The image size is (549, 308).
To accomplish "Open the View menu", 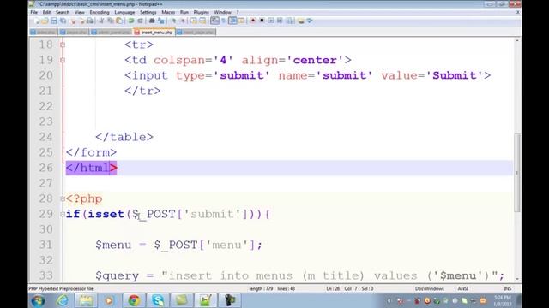I will (80, 12).
